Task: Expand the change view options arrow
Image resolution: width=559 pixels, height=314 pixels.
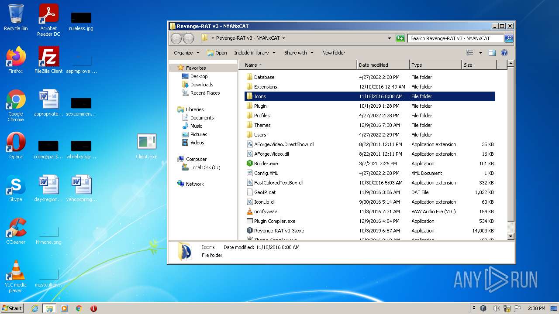Action: click(480, 53)
